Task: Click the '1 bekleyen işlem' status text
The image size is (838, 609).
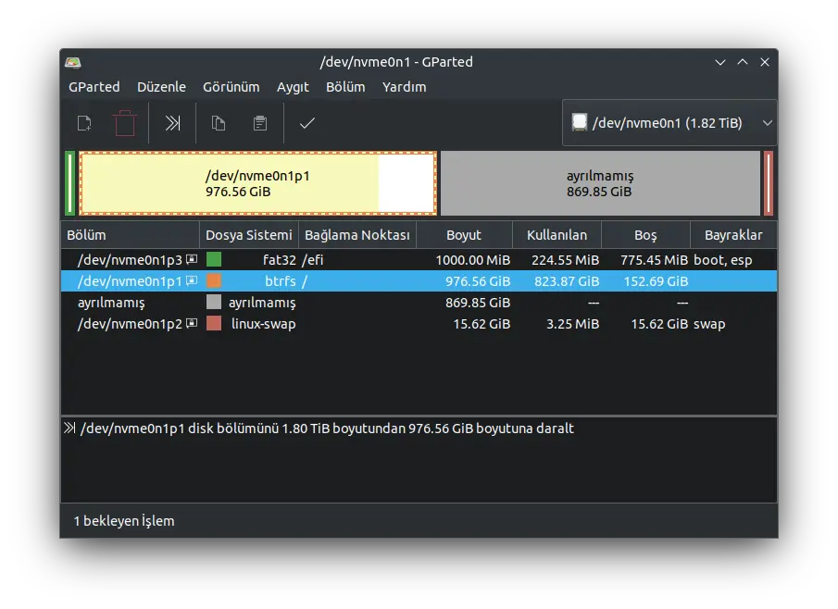Action: tap(124, 521)
